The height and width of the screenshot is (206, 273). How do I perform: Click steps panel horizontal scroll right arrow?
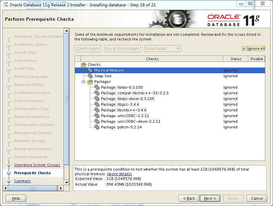[61, 188]
